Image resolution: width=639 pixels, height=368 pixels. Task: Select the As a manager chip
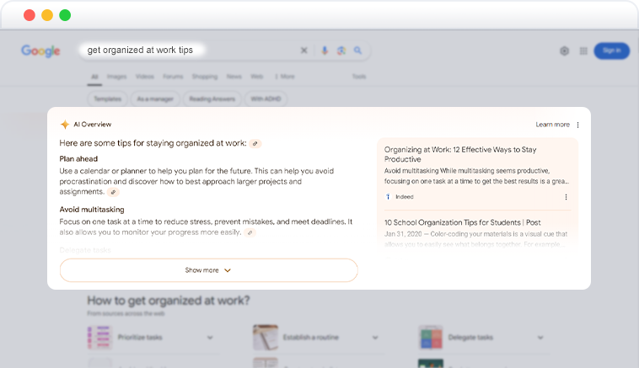[155, 99]
